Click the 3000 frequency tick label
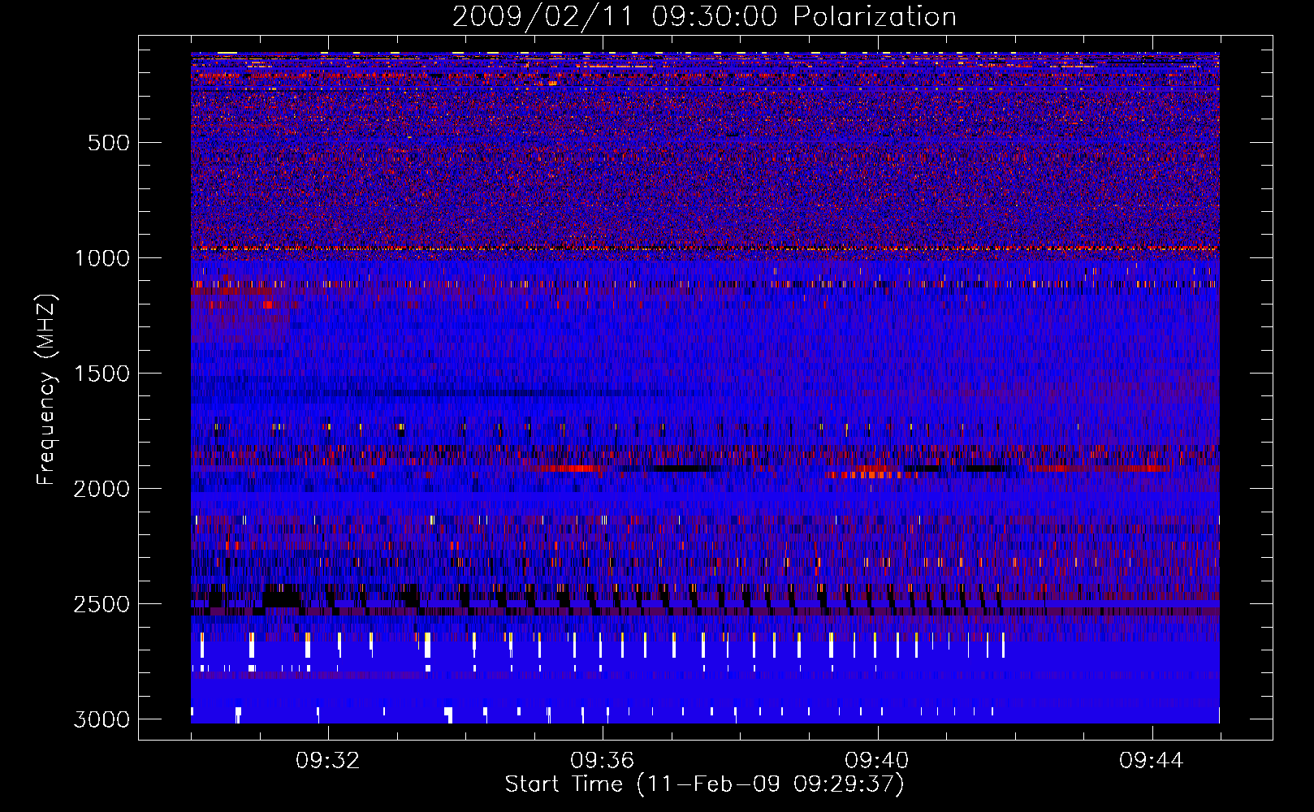This screenshot has width=1314, height=812. tap(102, 719)
